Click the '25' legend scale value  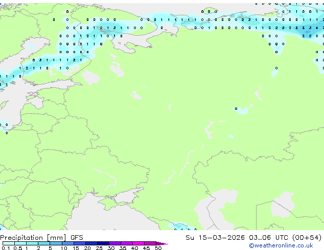coord(99,248)
